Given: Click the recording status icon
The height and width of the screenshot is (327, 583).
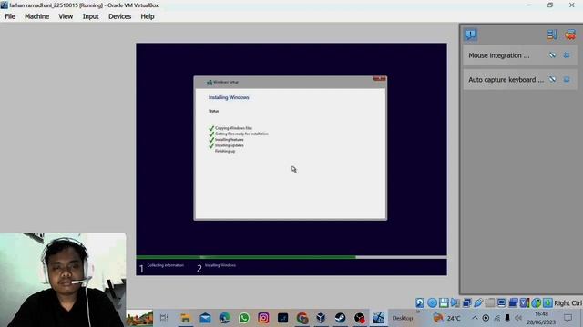Looking at the screenshot, I should (x=513, y=302).
